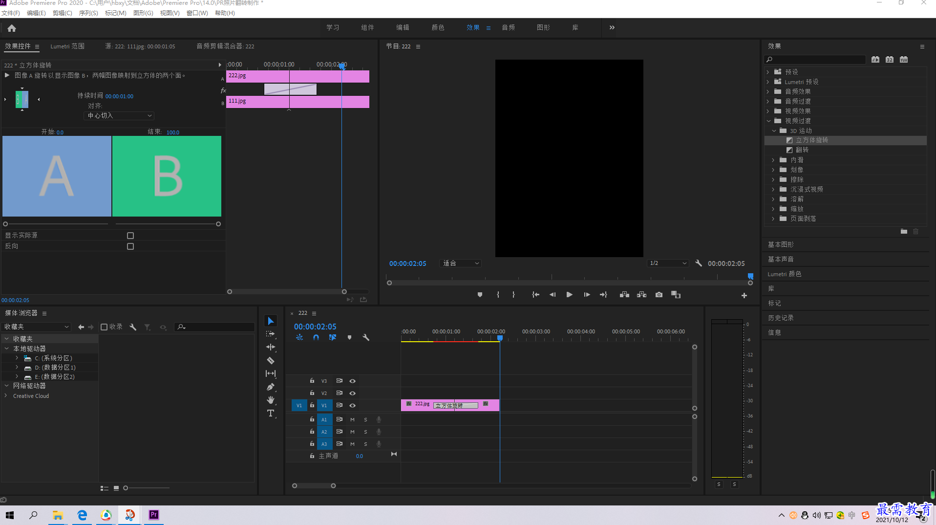
Task: Click Mark Out in program monitor
Action: 513,295
